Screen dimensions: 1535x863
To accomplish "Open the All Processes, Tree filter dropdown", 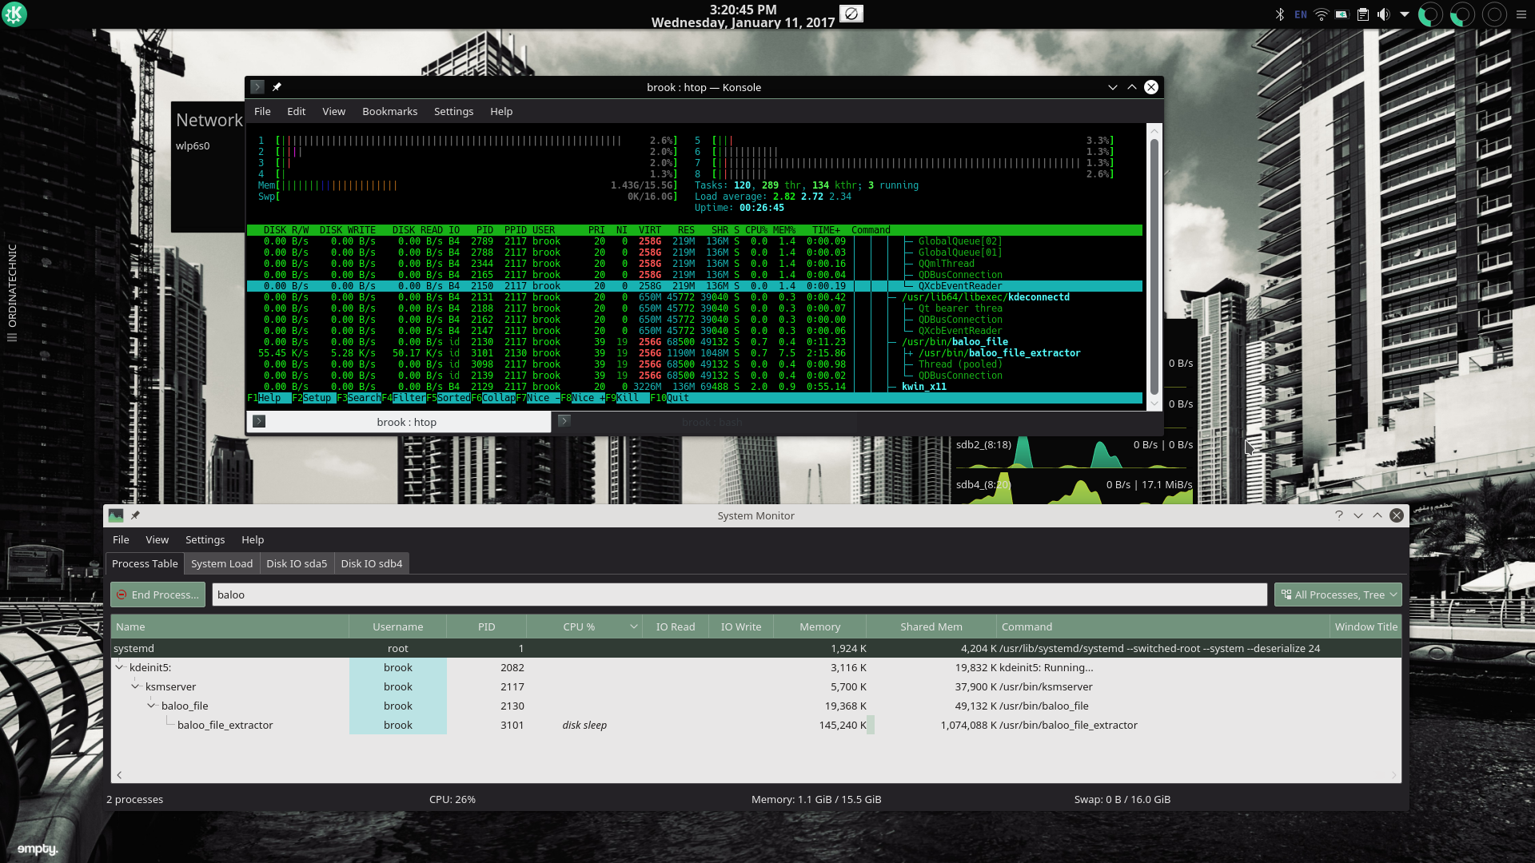I will pyautogui.click(x=1338, y=595).
